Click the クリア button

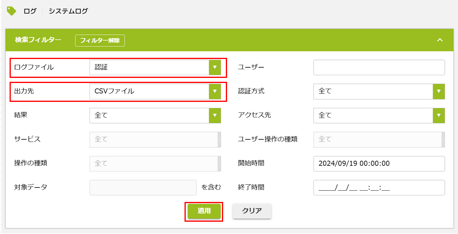pyautogui.click(x=252, y=211)
